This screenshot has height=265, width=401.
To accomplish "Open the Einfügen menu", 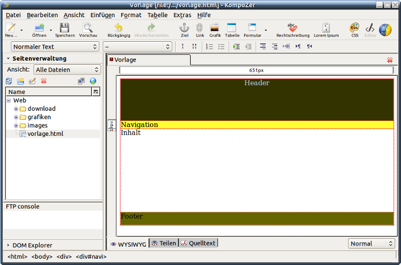I will [x=103, y=15].
